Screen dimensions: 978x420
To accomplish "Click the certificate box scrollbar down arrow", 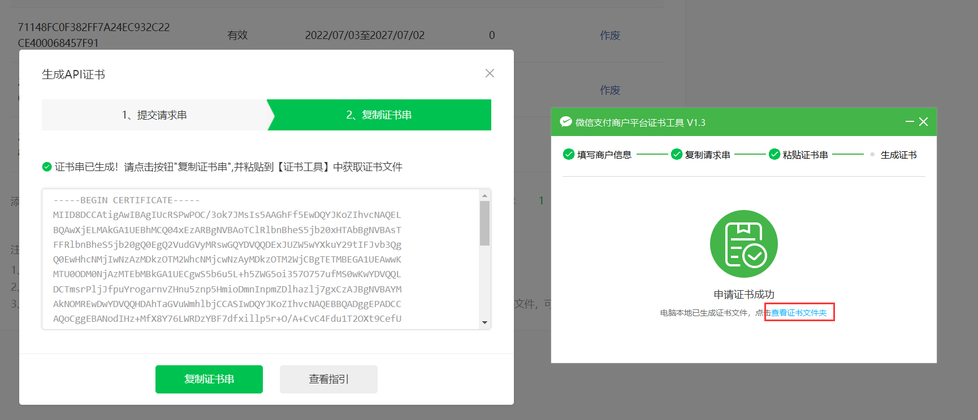I will pos(484,323).
